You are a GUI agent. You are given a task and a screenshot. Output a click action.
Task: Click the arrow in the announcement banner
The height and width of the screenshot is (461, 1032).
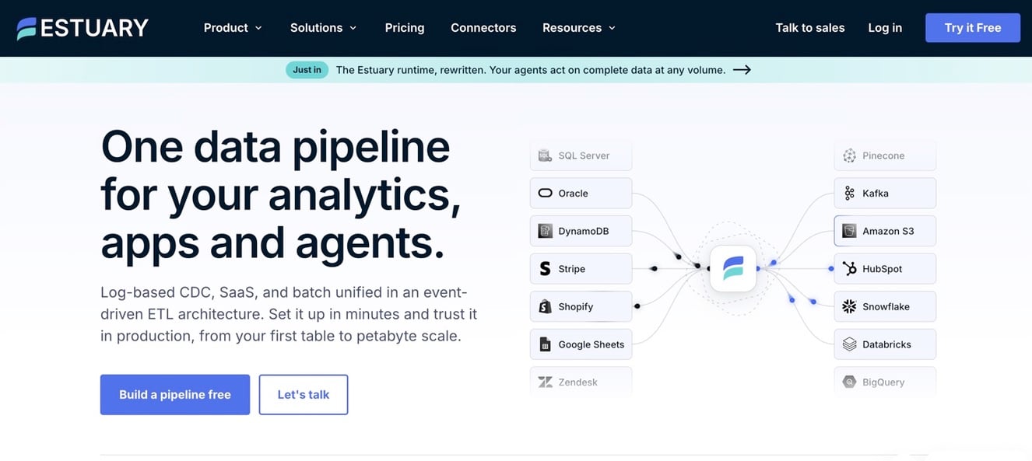pyautogui.click(x=742, y=70)
